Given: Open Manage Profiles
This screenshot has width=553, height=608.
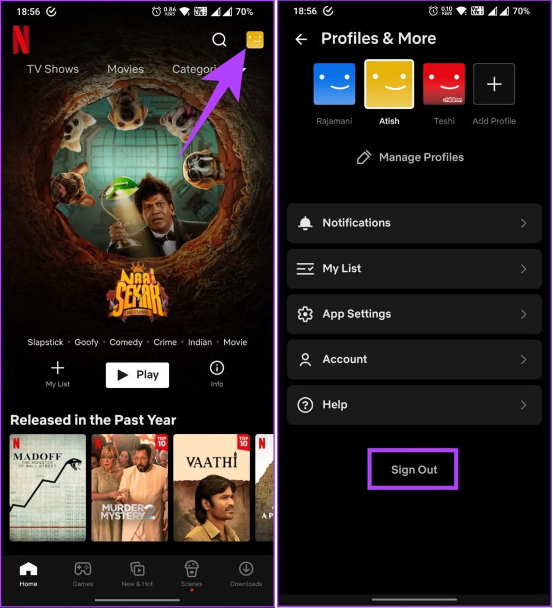Looking at the screenshot, I should [410, 157].
